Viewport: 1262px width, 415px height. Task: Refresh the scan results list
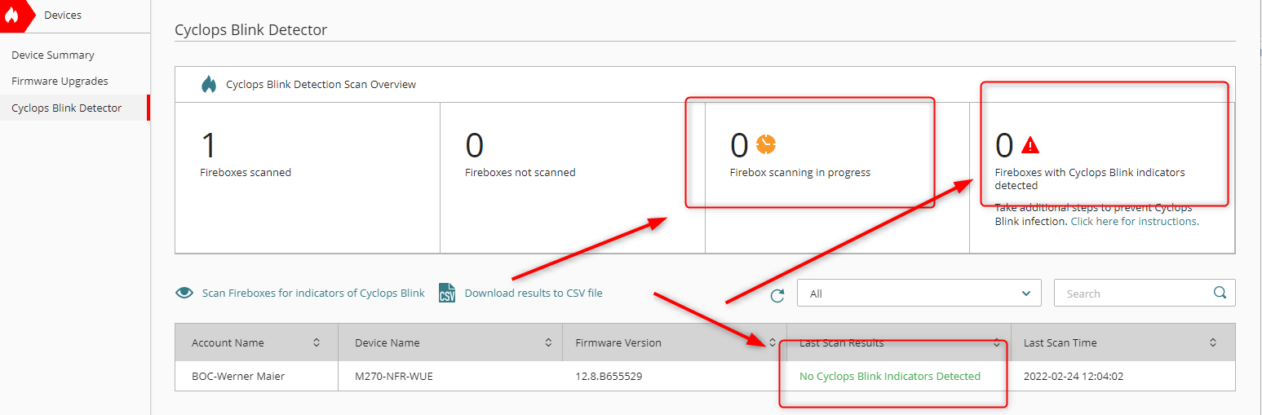click(x=777, y=295)
